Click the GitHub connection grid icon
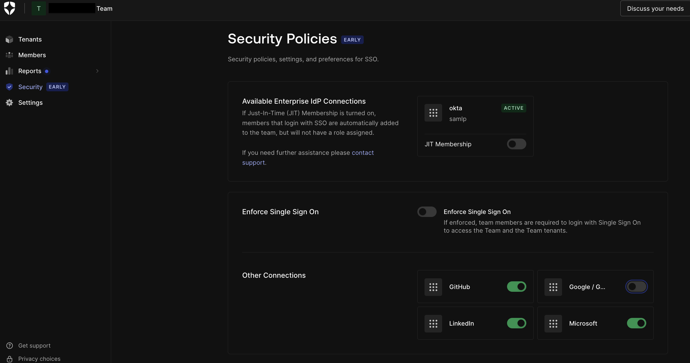Image resolution: width=690 pixels, height=363 pixels. [433, 287]
